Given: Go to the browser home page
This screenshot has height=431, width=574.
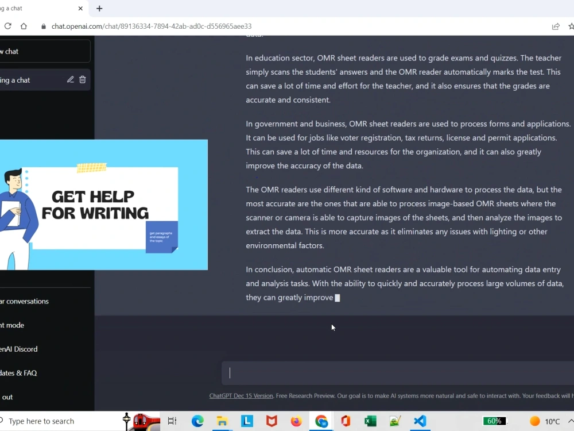Looking at the screenshot, I should pos(24,26).
